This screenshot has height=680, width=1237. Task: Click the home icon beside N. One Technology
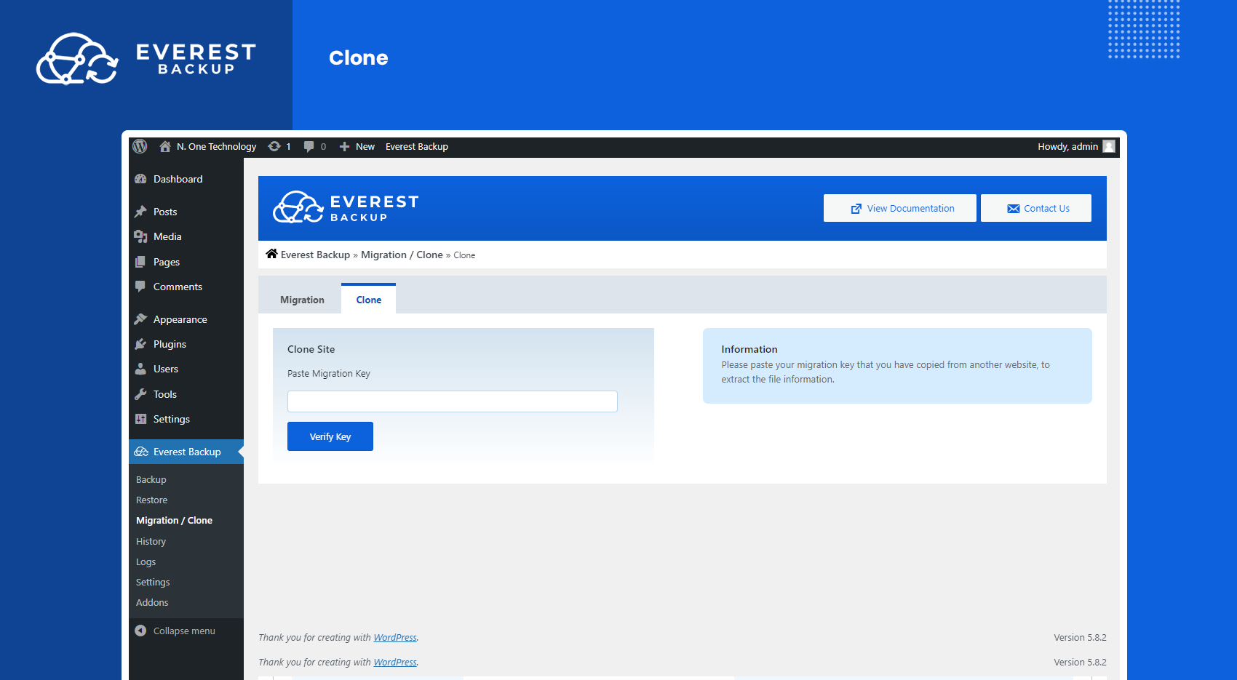click(165, 146)
